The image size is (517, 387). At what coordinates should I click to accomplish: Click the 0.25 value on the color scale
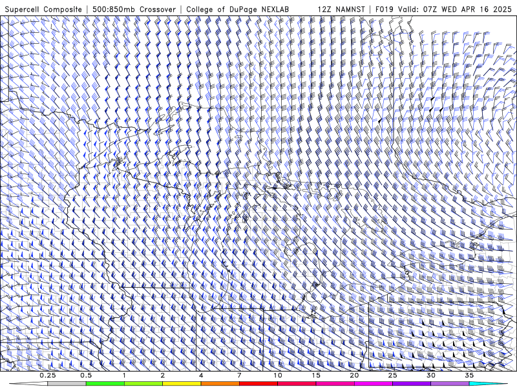(x=48, y=375)
